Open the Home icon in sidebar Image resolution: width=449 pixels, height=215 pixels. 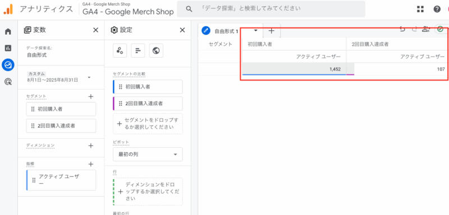pos(8,31)
